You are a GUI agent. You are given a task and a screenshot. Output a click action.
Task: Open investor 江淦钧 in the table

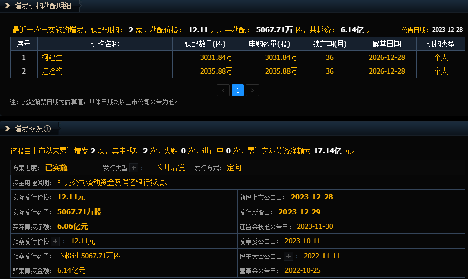point(52,71)
